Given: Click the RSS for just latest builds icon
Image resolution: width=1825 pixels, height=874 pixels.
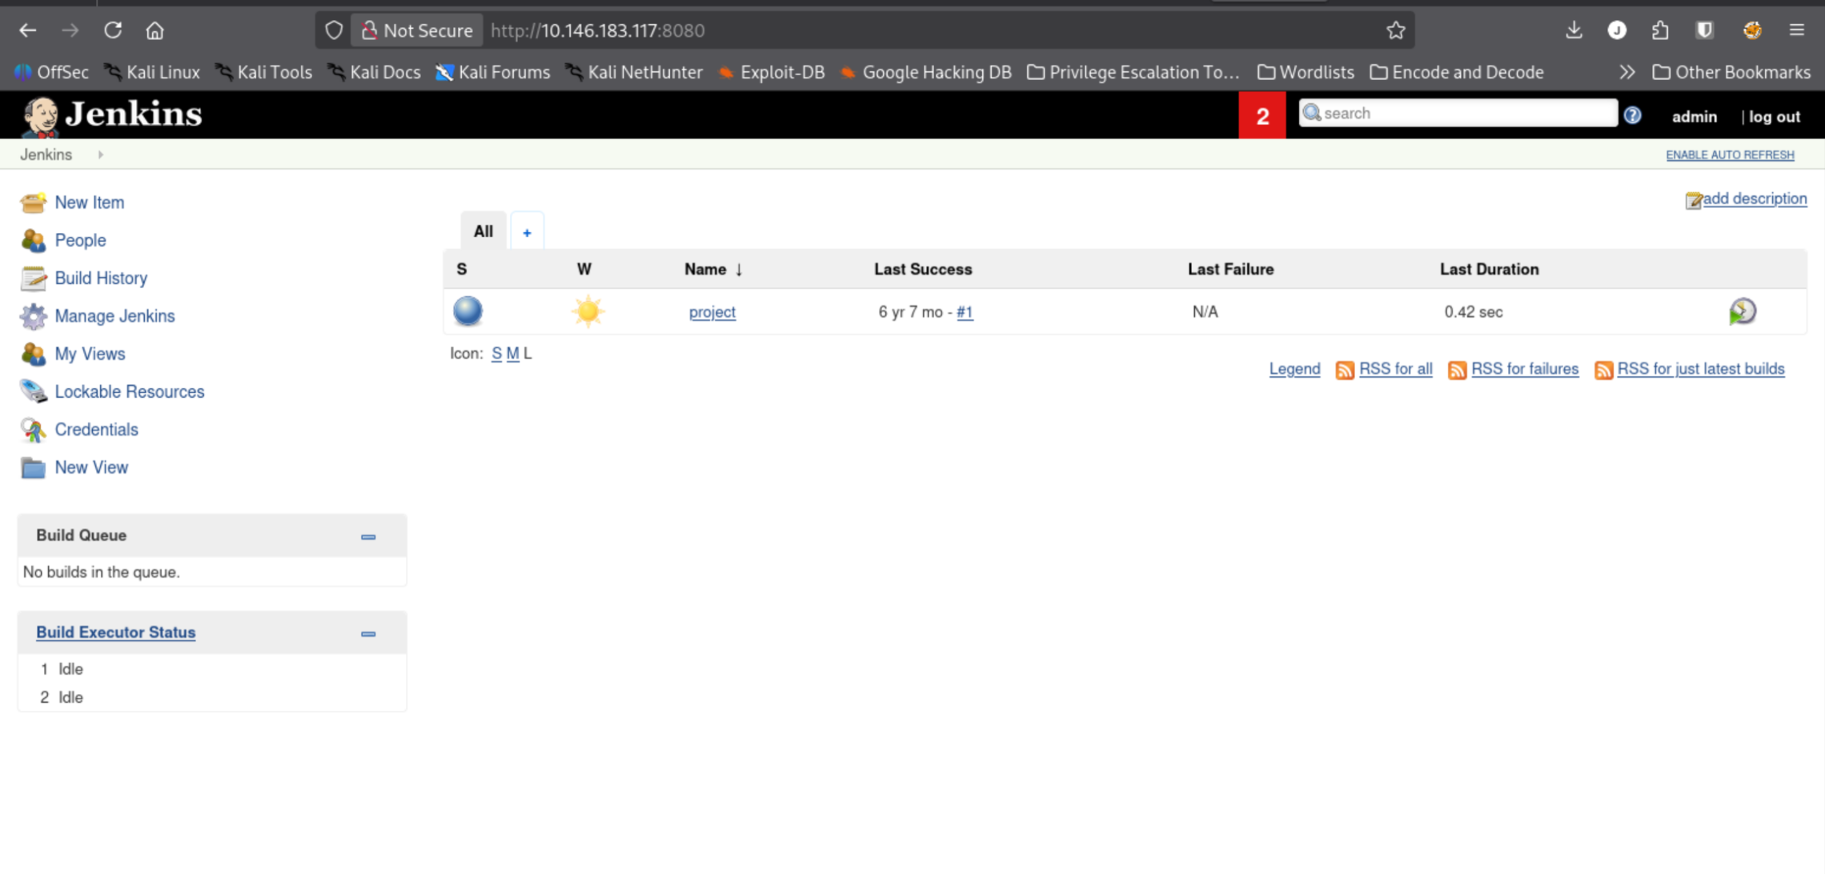Looking at the screenshot, I should tap(1603, 370).
